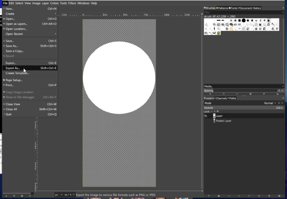Click New in the File menu
This screenshot has height=199, width=287.
30,9
